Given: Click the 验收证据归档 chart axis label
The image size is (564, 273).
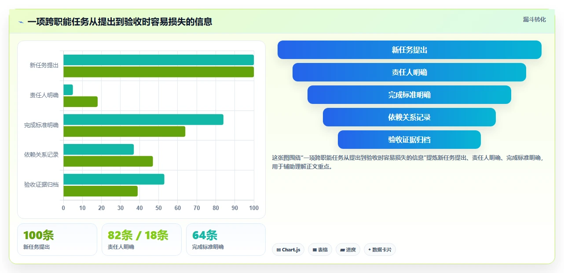Looking at the screenshot, I should point(41,184).
